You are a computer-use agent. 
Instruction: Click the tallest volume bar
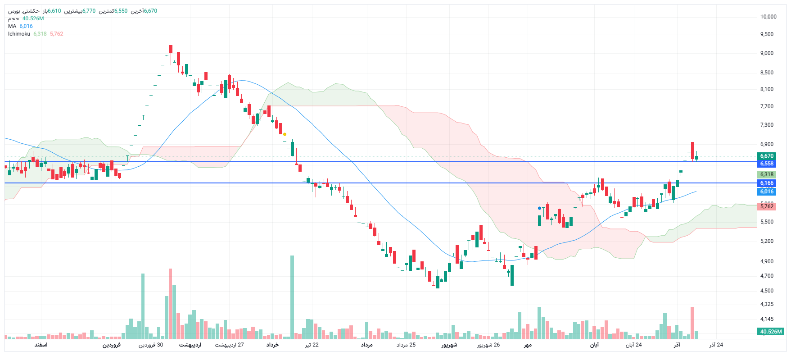click(x=292, y=297)
